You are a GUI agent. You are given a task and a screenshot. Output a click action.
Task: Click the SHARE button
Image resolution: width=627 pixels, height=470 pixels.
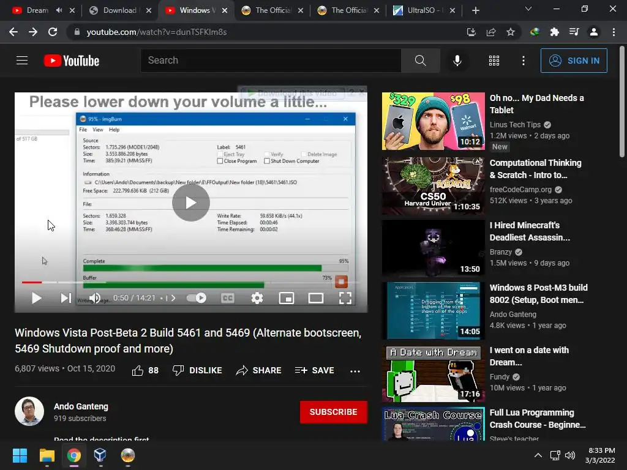[x=259, y=370]
